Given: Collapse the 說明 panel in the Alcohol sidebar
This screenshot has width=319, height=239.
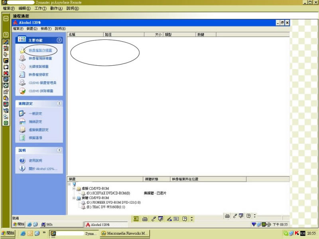Looking at the screenshot, I should pyautogui.click(x=59, y=150).
